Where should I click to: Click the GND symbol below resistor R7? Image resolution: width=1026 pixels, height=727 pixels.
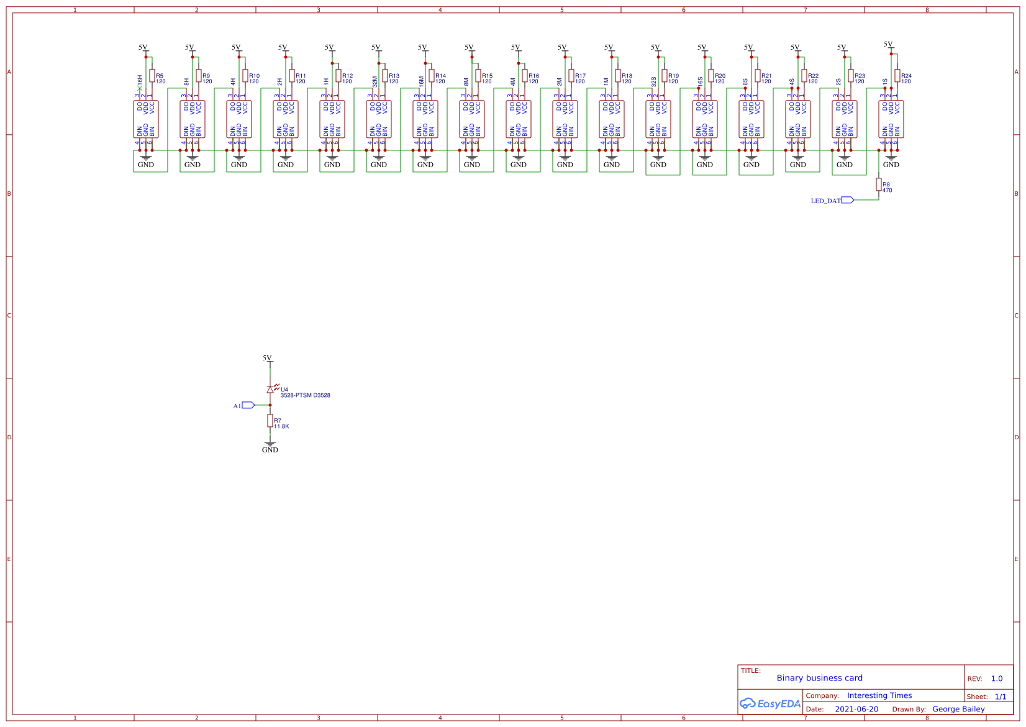pos(270,445)
